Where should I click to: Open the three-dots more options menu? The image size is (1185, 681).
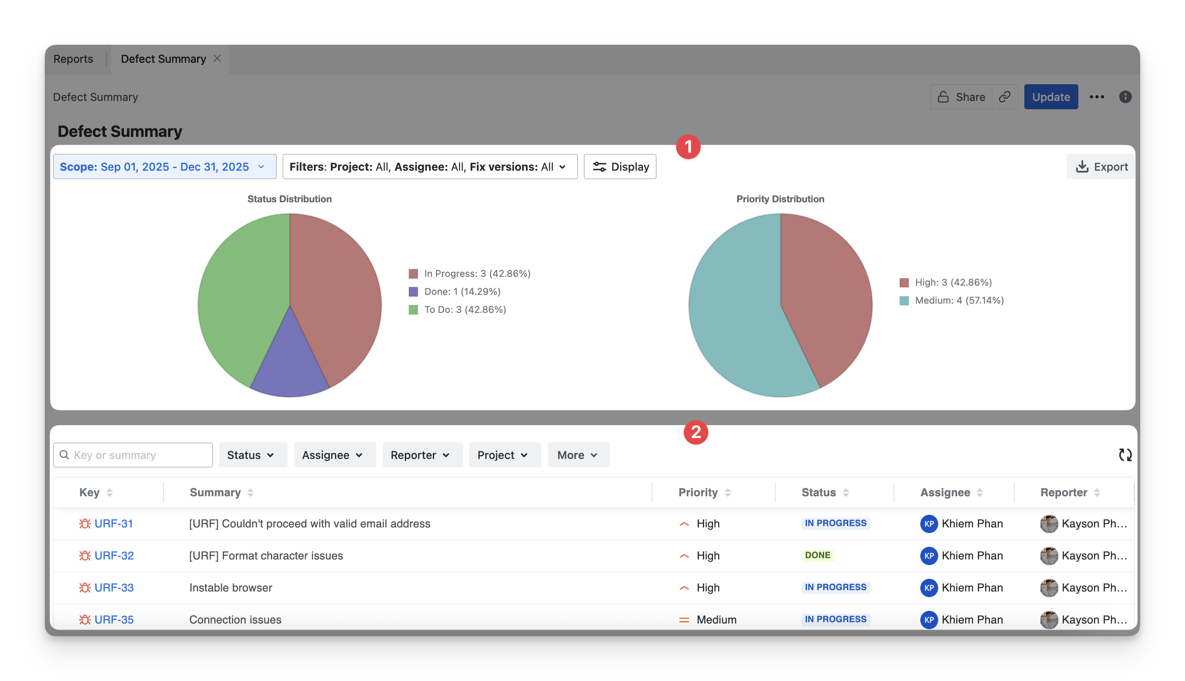[x=1097, y=97]
